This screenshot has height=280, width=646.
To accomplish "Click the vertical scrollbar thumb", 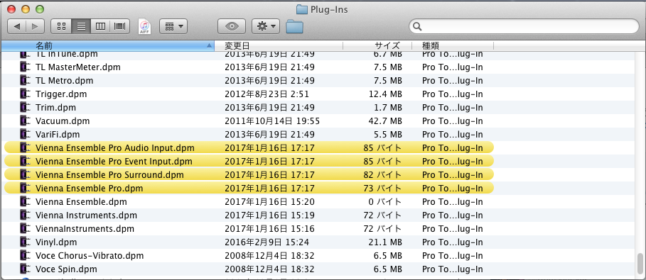I will coord(640,264).
